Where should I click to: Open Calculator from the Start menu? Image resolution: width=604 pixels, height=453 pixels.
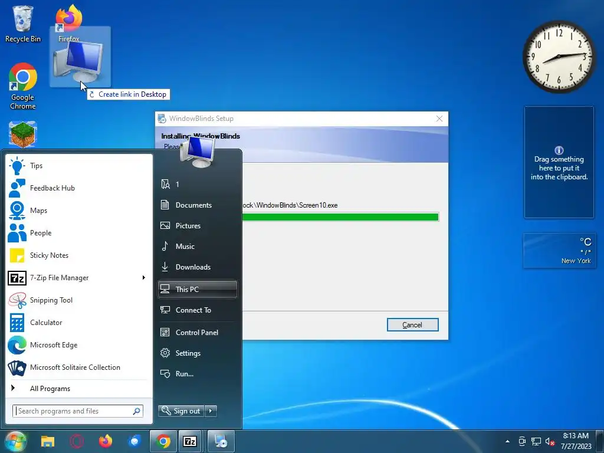click(x=79, y=323)
